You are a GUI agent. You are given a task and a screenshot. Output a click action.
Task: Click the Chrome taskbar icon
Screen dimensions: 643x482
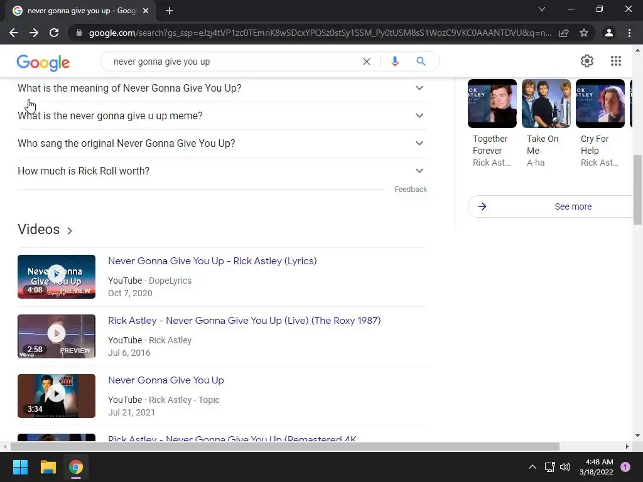coord(76,467)
